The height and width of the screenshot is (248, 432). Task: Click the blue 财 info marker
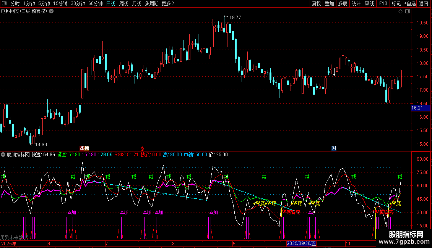click(x=334, y=148)
